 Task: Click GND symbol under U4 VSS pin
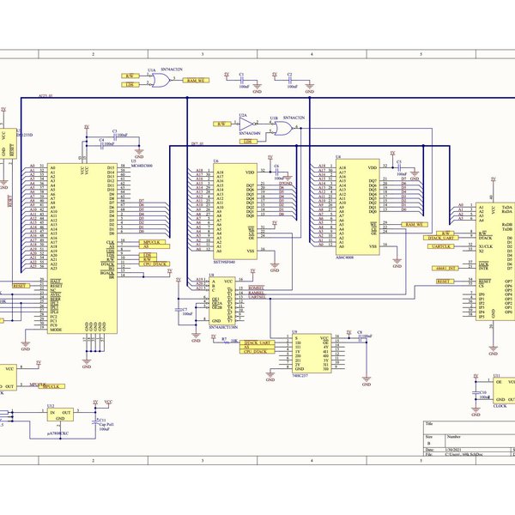(x=397, y=263)
